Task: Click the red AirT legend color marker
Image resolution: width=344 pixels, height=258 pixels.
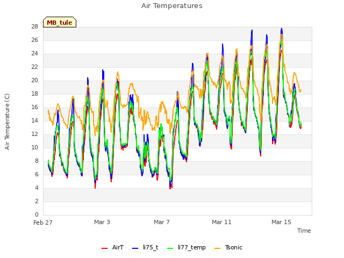Action: (x=104, y=248)
